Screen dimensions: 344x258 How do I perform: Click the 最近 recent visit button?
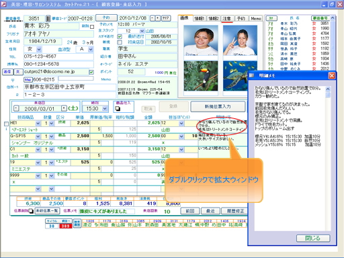click(210, 211)
